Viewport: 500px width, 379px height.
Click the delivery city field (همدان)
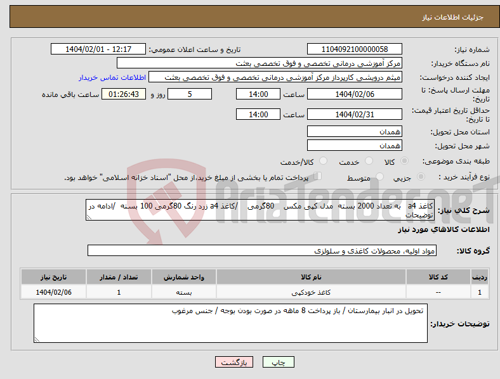coord(355,145)
